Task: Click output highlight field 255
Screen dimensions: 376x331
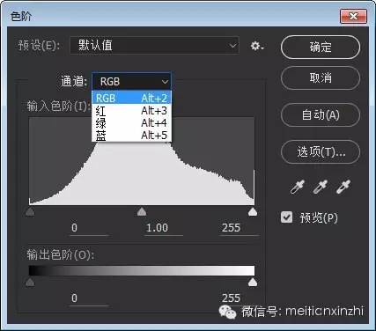Action: pos(239,298)
